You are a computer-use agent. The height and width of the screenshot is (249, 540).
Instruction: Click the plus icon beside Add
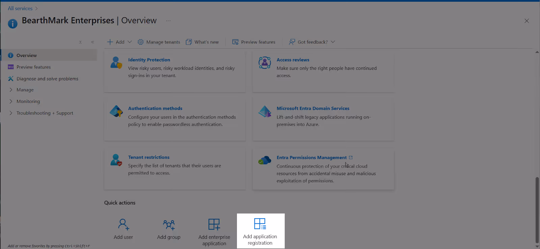tap(110, 42)
